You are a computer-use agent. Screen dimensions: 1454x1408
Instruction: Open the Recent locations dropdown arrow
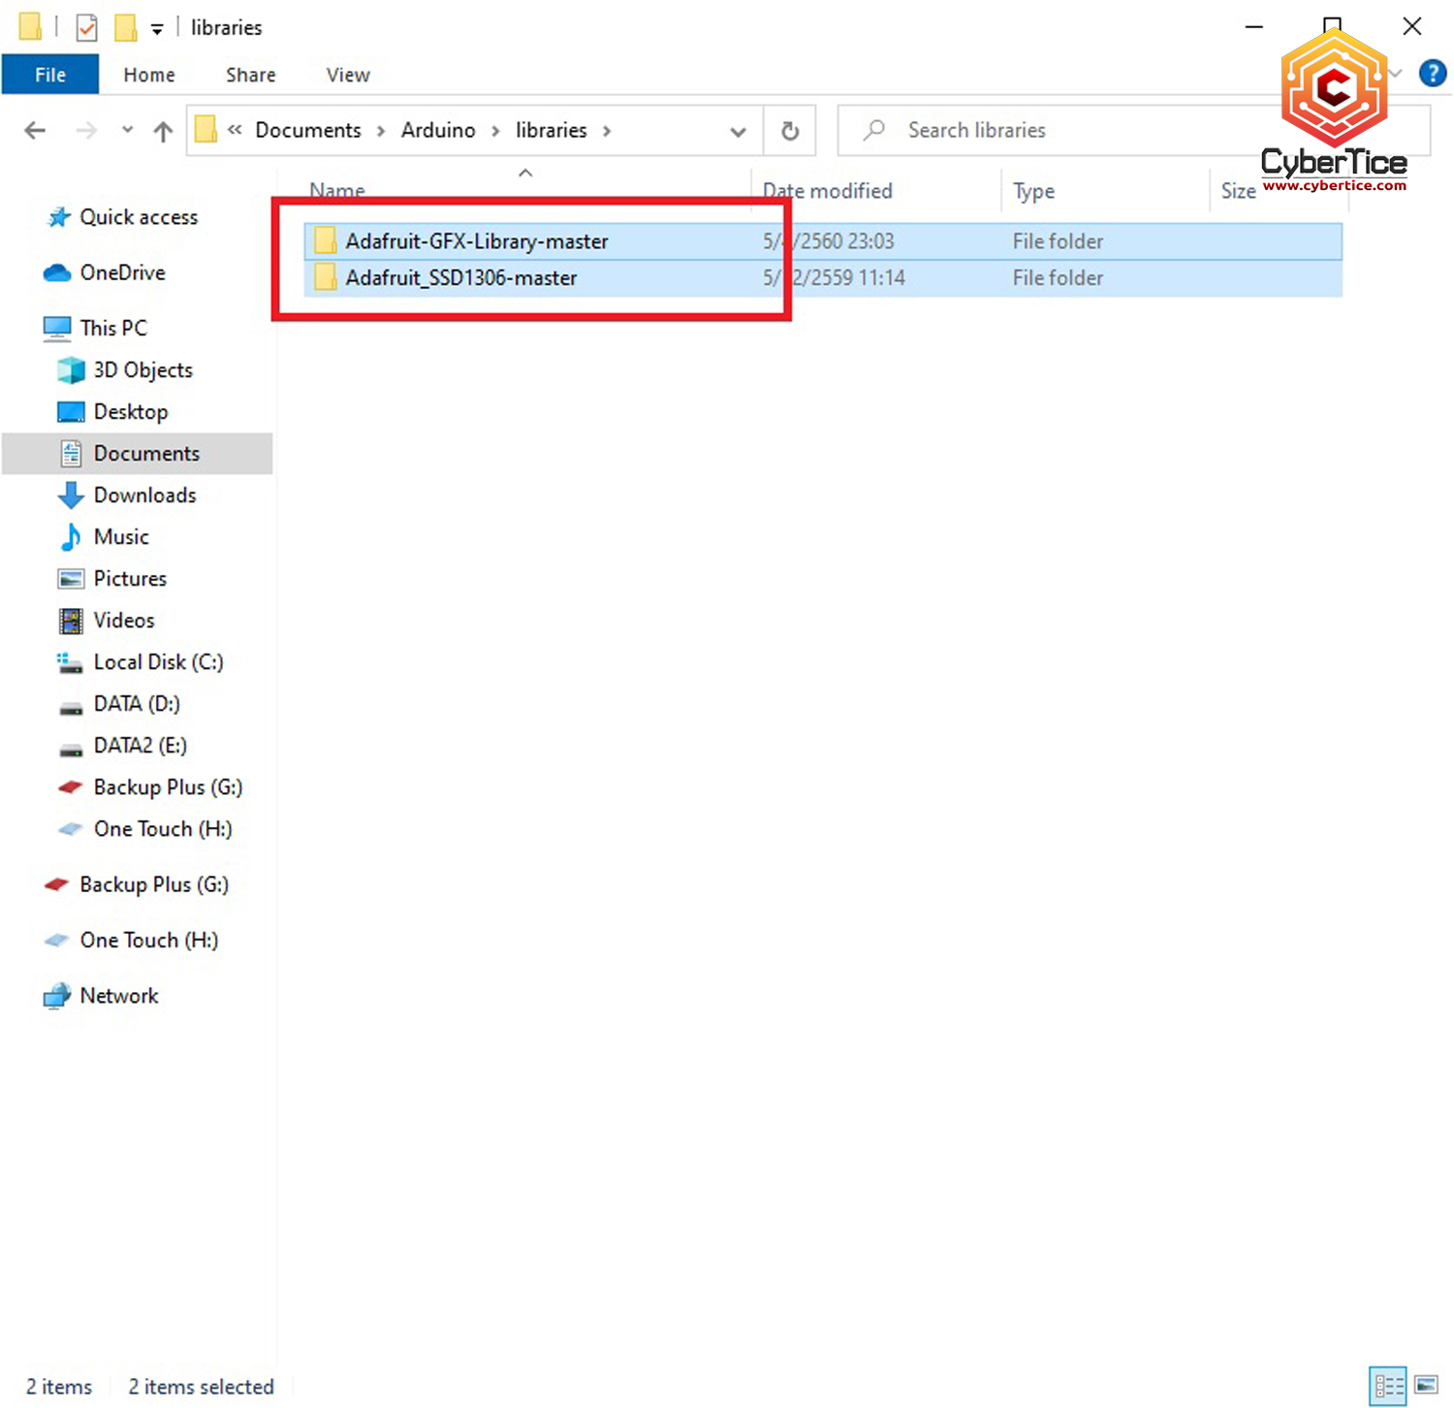tap(127, 130)
